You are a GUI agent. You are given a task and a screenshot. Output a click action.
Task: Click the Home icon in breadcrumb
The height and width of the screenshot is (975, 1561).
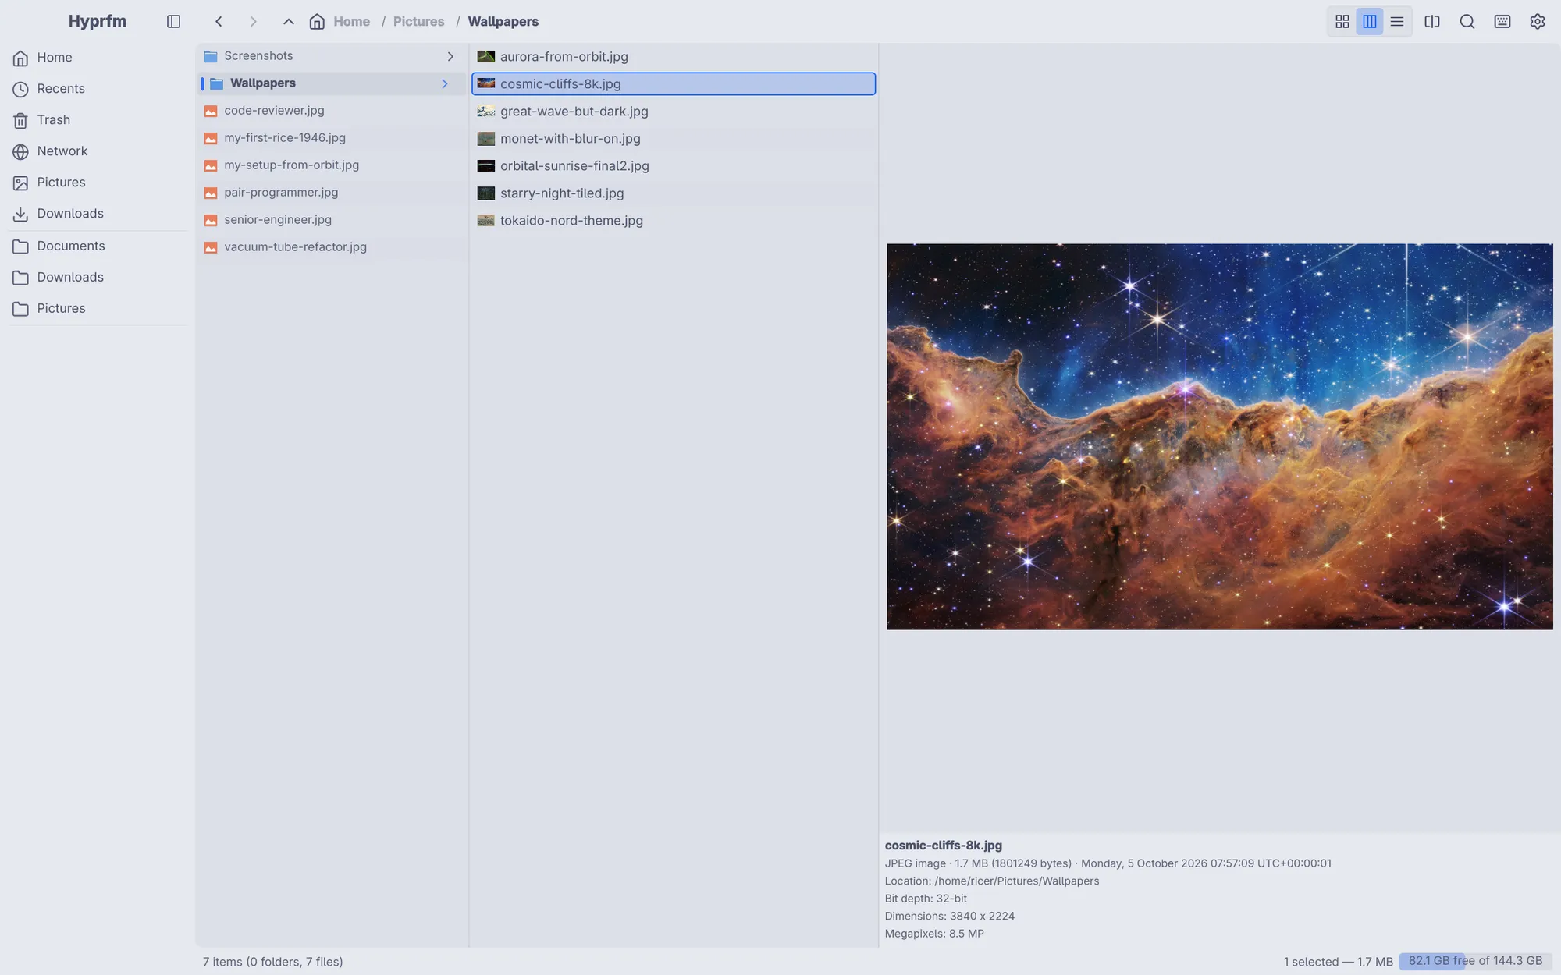(317, 22)
